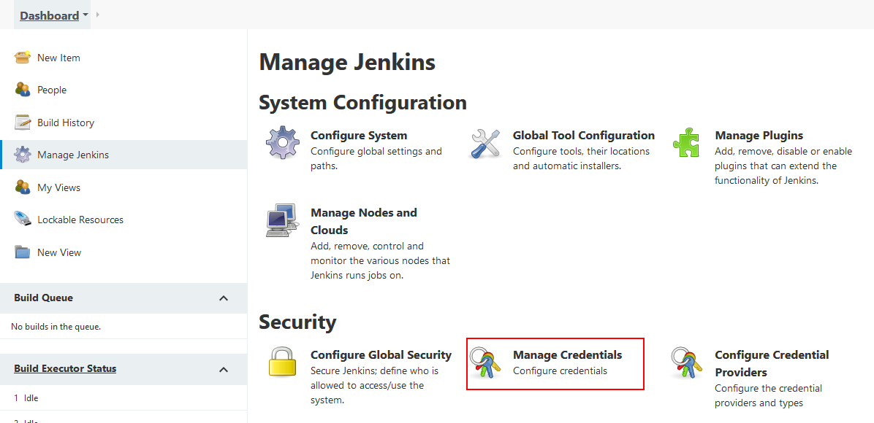Open New View in the sidebar

pyautogui.click(x=59, y=252)
